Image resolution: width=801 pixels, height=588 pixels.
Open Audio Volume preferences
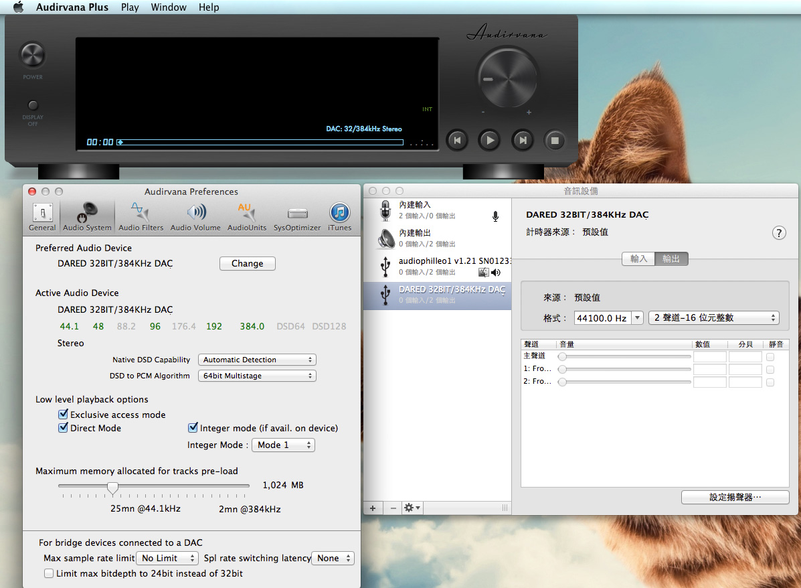click(195, 217)
